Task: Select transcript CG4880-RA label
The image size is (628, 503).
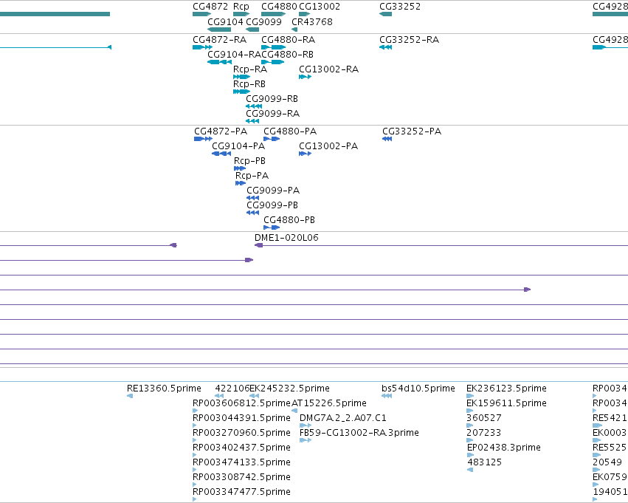Action: (288, 40)
